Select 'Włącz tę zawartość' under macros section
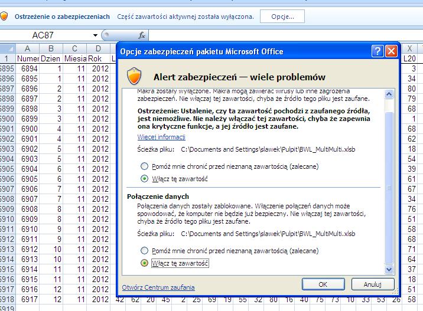 point(144,178)
